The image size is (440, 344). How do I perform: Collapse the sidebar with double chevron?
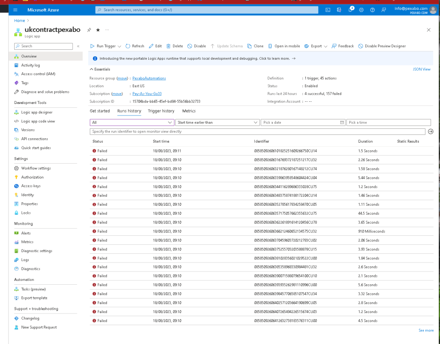click(78, 46)
